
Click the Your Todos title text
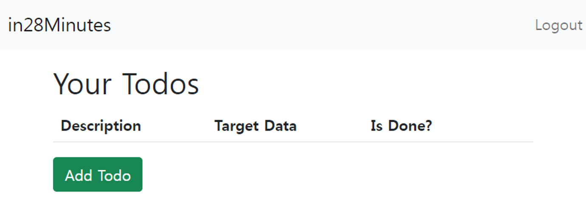[x=126, y=84]
